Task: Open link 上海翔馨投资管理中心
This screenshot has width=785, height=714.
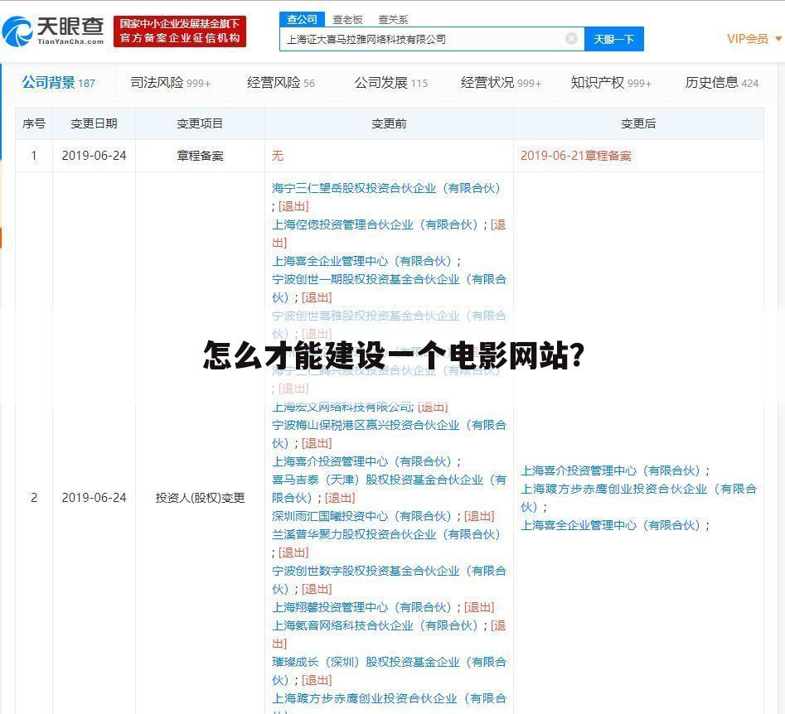Action: (x=361, y=607)
